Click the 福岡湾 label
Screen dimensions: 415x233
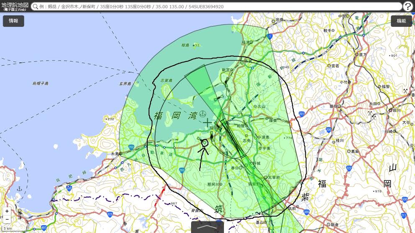click(176, 115)
